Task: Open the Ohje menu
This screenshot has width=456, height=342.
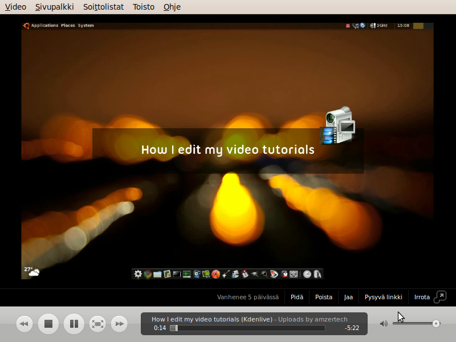Action: click(x=172, y=7)
